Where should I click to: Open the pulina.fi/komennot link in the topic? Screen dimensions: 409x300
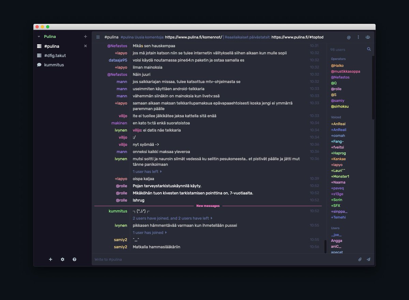coord(194,37)
